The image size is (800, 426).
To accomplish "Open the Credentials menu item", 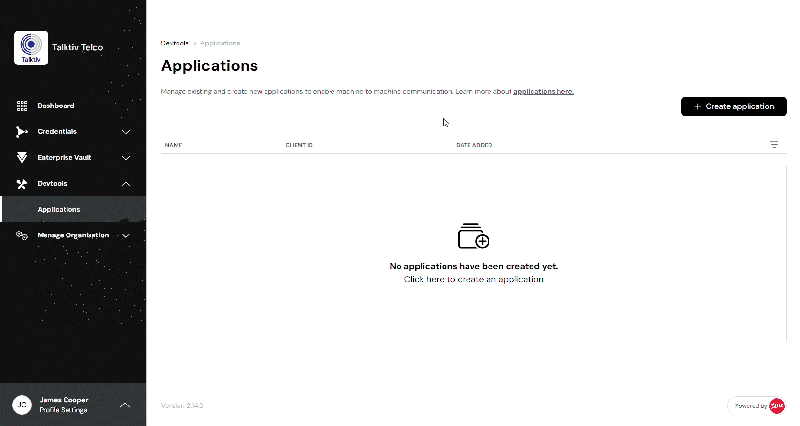I will 57,131.
